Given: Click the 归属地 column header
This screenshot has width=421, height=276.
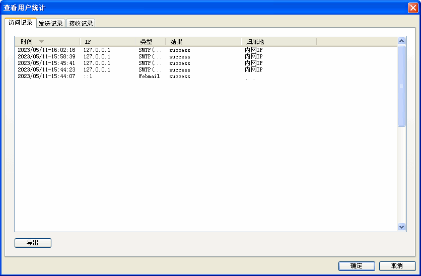Looking at the screenshot, I should click(x=255, y=42).
